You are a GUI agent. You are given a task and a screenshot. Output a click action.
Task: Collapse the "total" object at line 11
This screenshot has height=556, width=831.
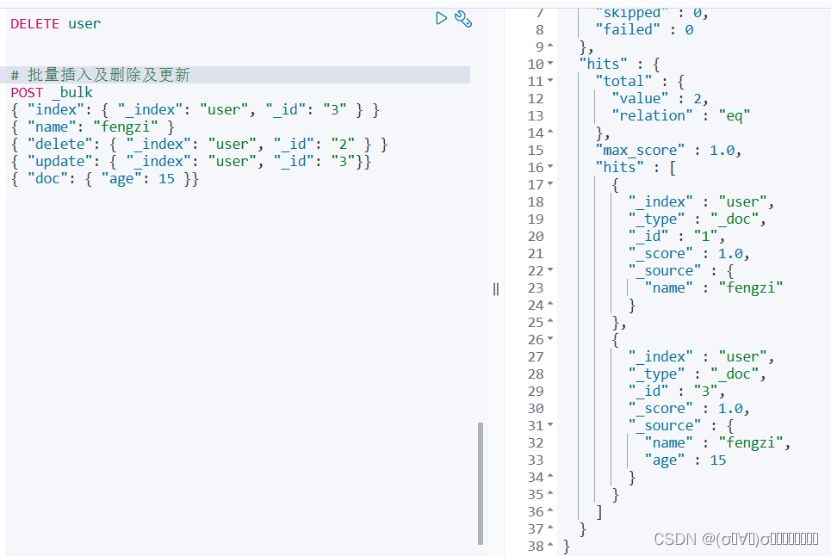click(x=550, y=81)
